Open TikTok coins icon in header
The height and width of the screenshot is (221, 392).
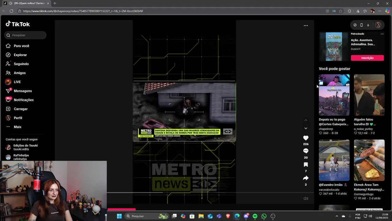355,25
